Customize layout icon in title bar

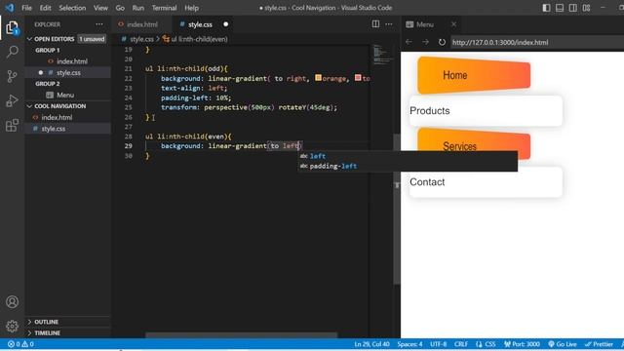pos(586,8)
